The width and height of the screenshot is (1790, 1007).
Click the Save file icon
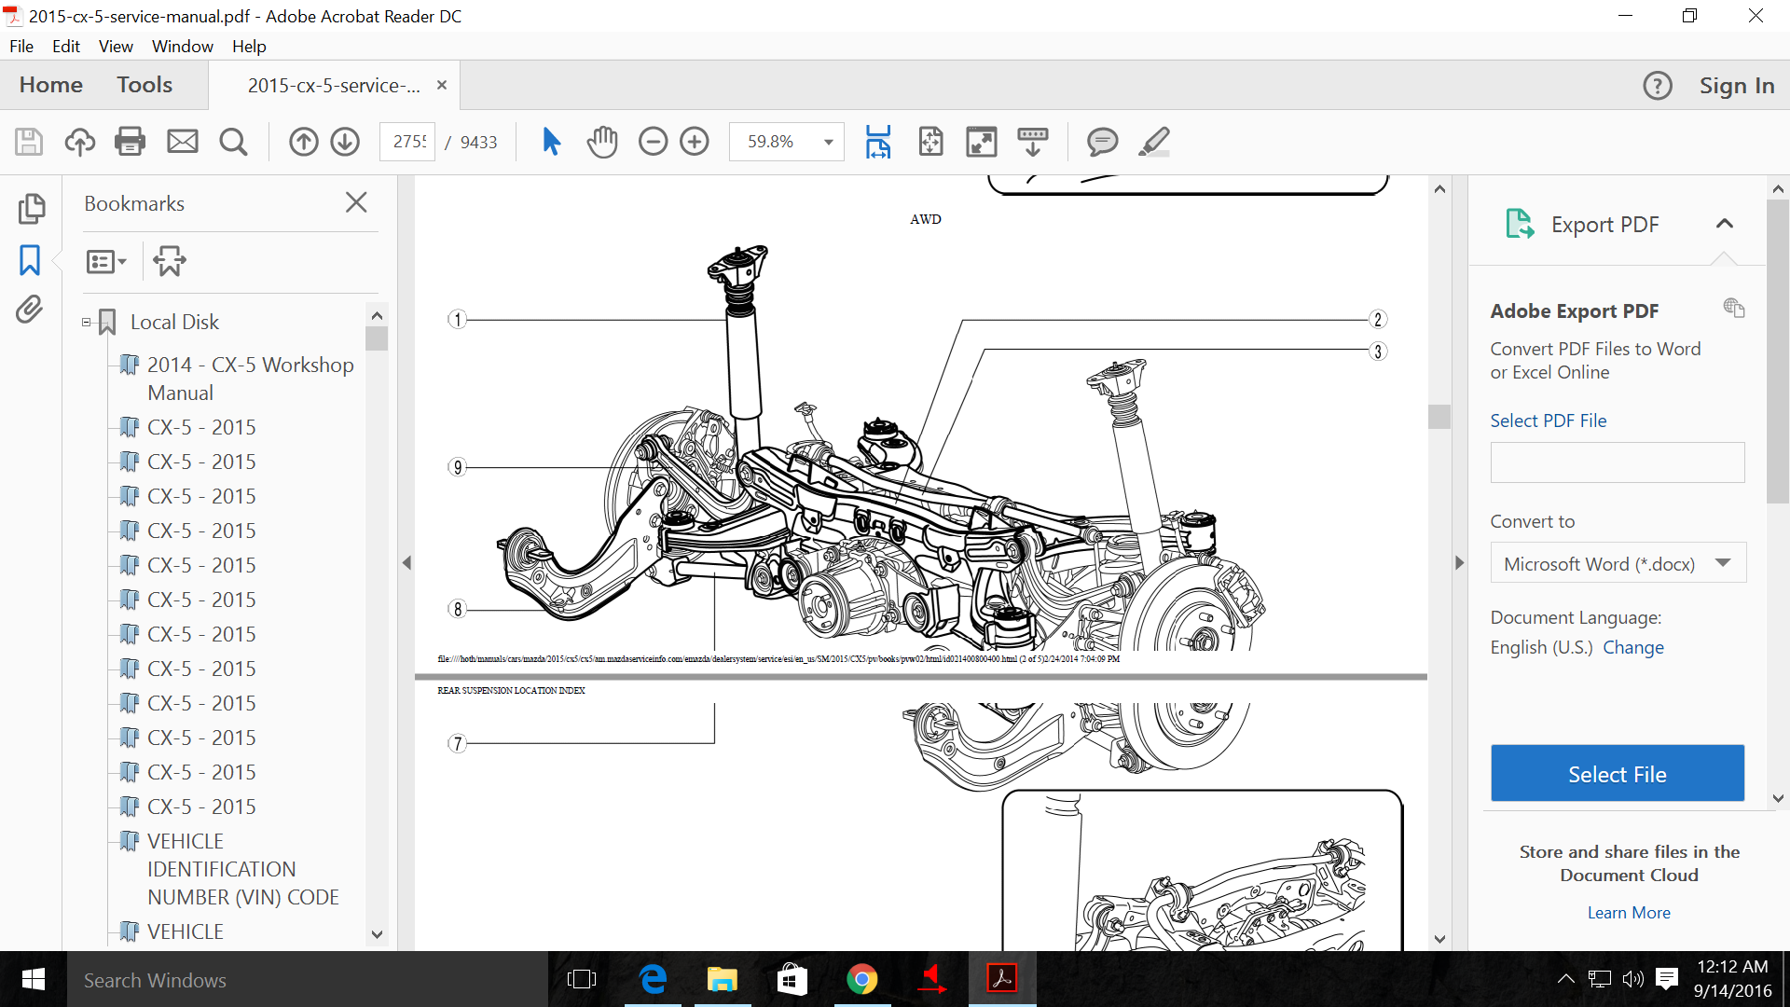pyautogui.click(x=29, y=142)
